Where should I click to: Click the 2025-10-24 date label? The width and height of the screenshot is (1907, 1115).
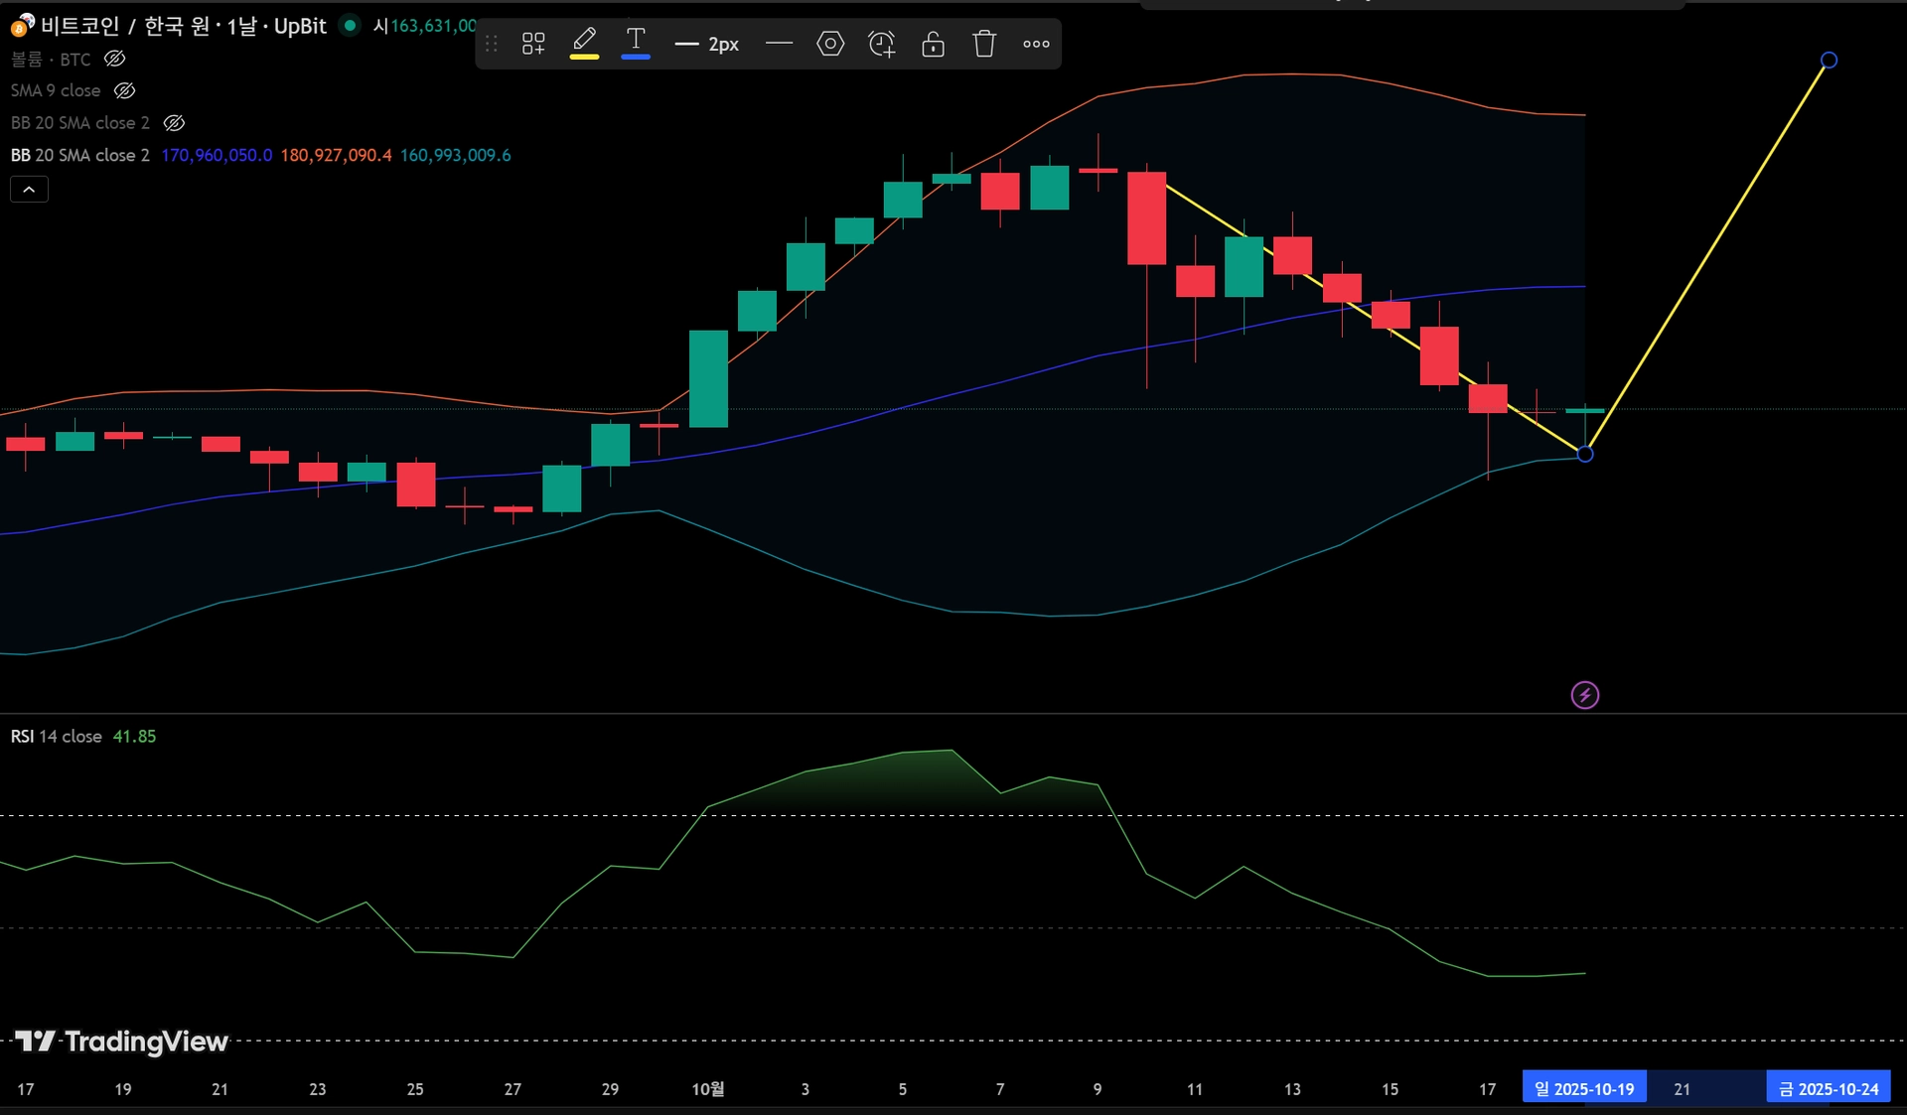(1828, 1089)
